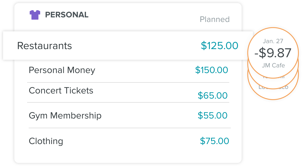Open the Restaurants budget row

(128, 45)
